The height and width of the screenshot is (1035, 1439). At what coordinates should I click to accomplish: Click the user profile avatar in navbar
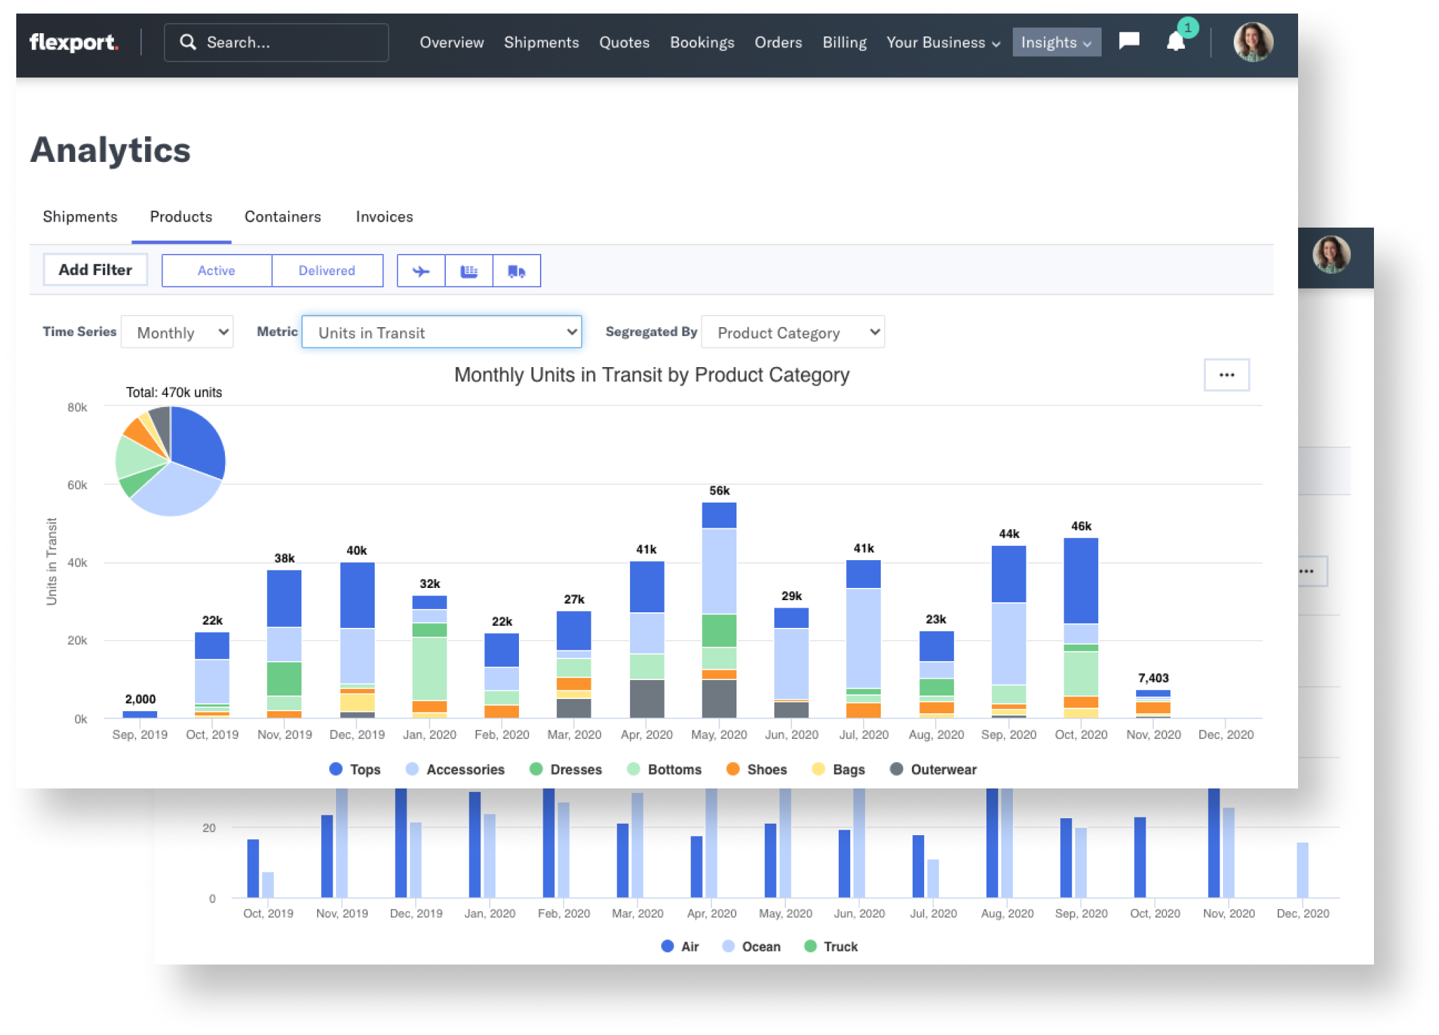pyautogui.click(x=1253, y=42)
